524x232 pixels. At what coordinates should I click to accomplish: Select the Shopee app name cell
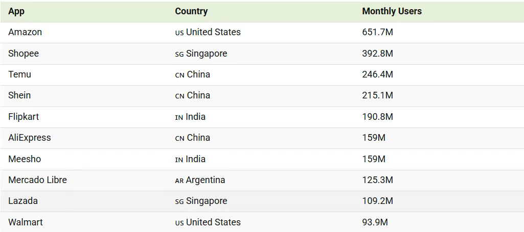click(24, 54)
